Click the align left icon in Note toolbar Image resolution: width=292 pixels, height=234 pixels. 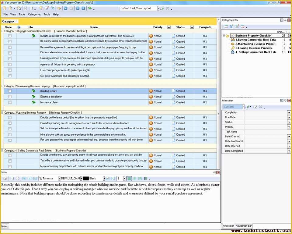(129, 179)
